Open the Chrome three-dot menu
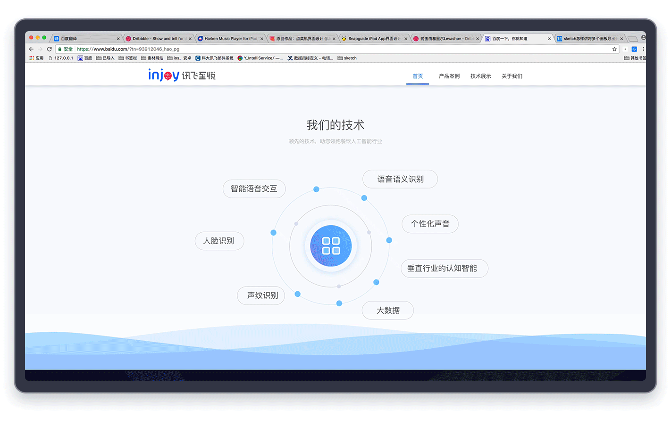This screenshot has width=671, height=426. [643, 49]
